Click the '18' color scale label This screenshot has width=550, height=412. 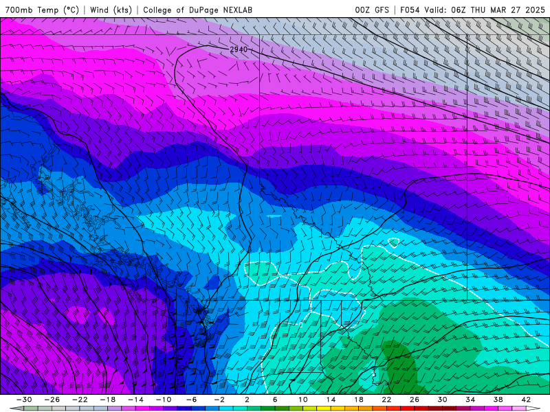pos(358,400)
